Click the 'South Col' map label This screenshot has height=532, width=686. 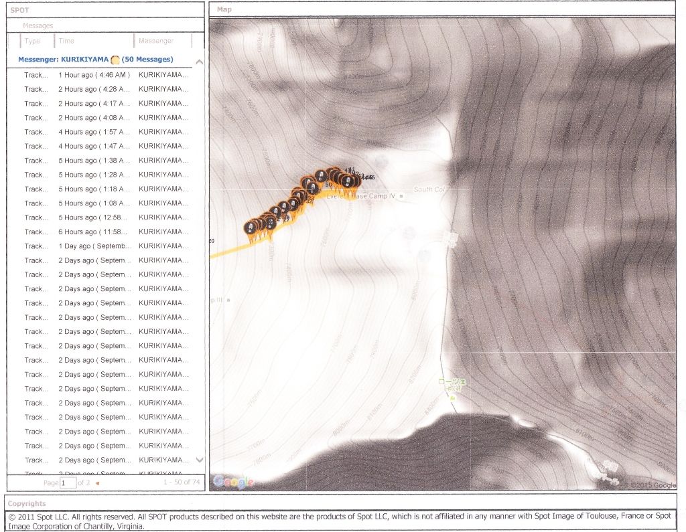pos(429,189)
